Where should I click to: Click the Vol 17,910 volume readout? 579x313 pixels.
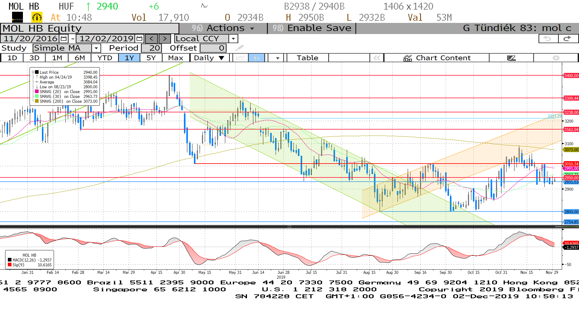[x=160, y=17]
